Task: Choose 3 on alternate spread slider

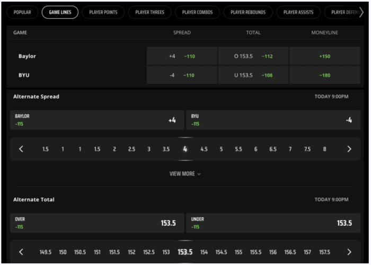Action: pos(149,149)
